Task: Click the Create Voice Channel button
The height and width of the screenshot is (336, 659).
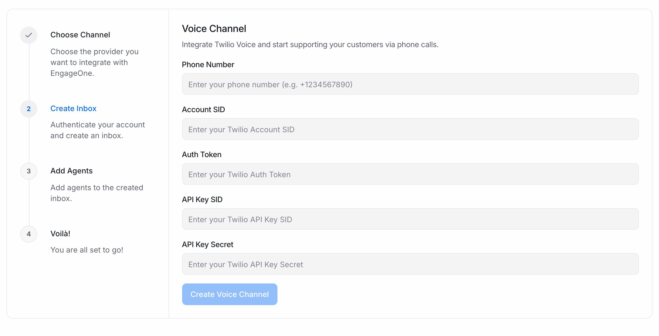Action: click(230, 294)
